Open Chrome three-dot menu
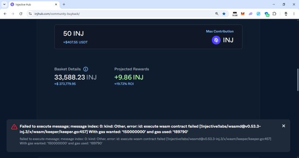Screen dimensions: 299x158 pos(294,14)
